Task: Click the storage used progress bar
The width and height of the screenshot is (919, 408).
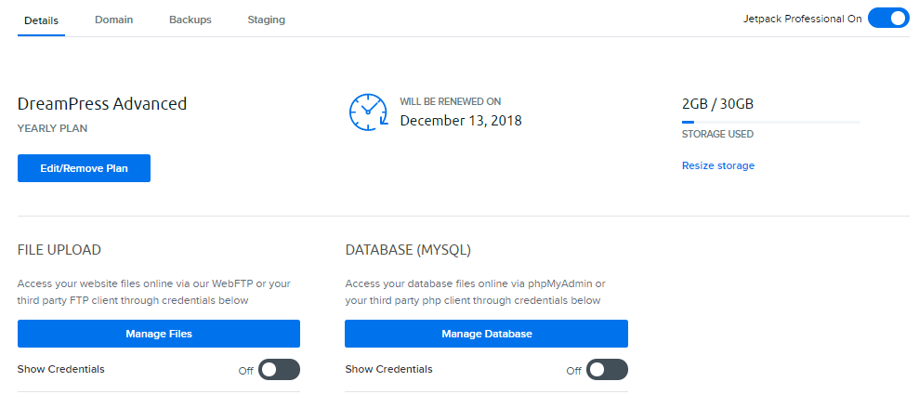Action: (771, 122)
